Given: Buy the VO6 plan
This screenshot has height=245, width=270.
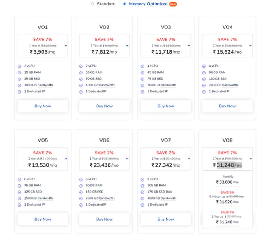Looking at the screenshot, I should pos(104,219).
